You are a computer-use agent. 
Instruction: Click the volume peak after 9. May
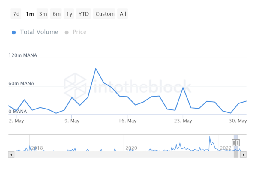coord(96,68)
